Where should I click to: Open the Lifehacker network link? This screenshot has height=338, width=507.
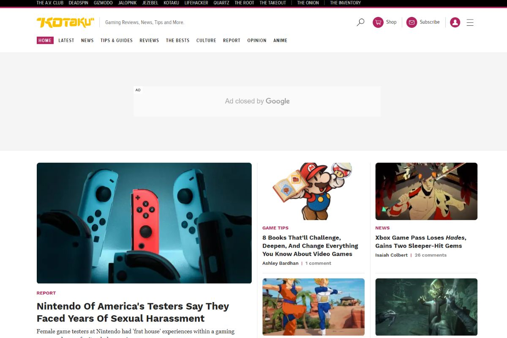click(x=196, y=3)
